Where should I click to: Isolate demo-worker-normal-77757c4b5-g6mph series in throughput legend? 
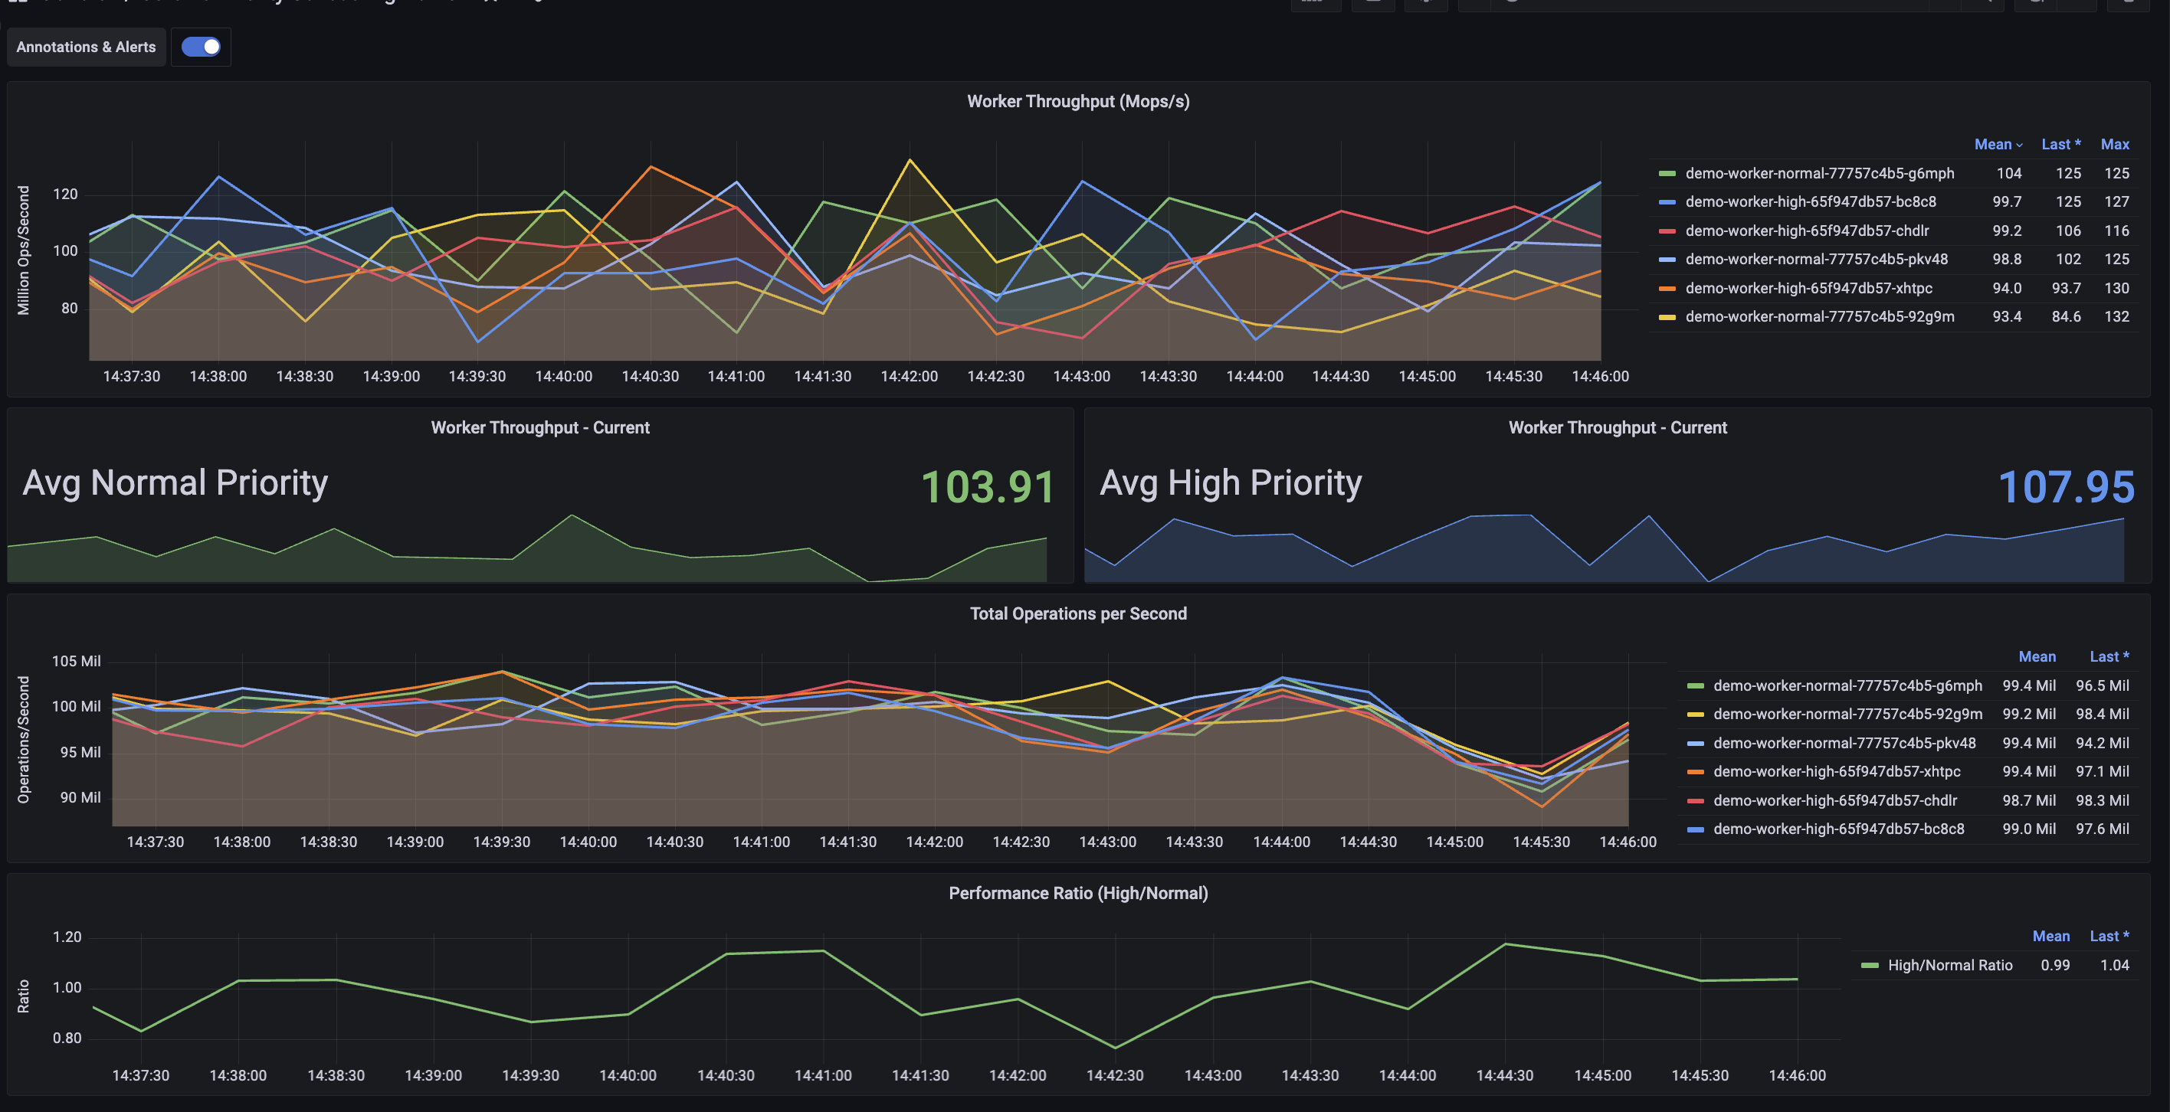[1819, 173]
